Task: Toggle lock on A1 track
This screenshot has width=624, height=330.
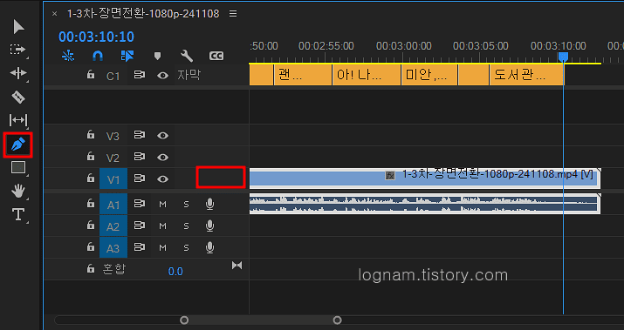Action: click(x=91, y=204)
